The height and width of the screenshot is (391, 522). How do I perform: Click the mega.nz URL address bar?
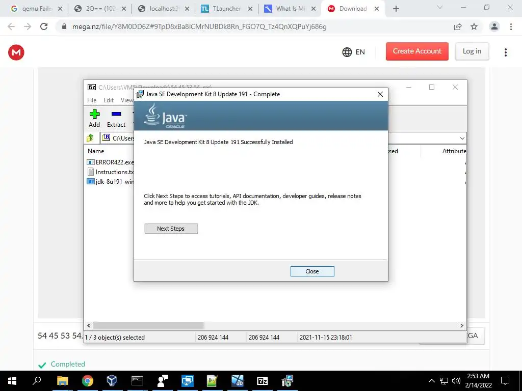point(199,26)
